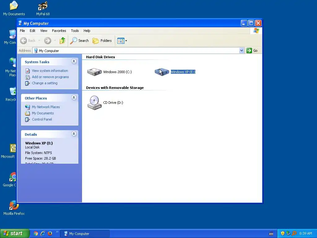
Task: Show the Folders tree pane
Action: tap(102, 41)
